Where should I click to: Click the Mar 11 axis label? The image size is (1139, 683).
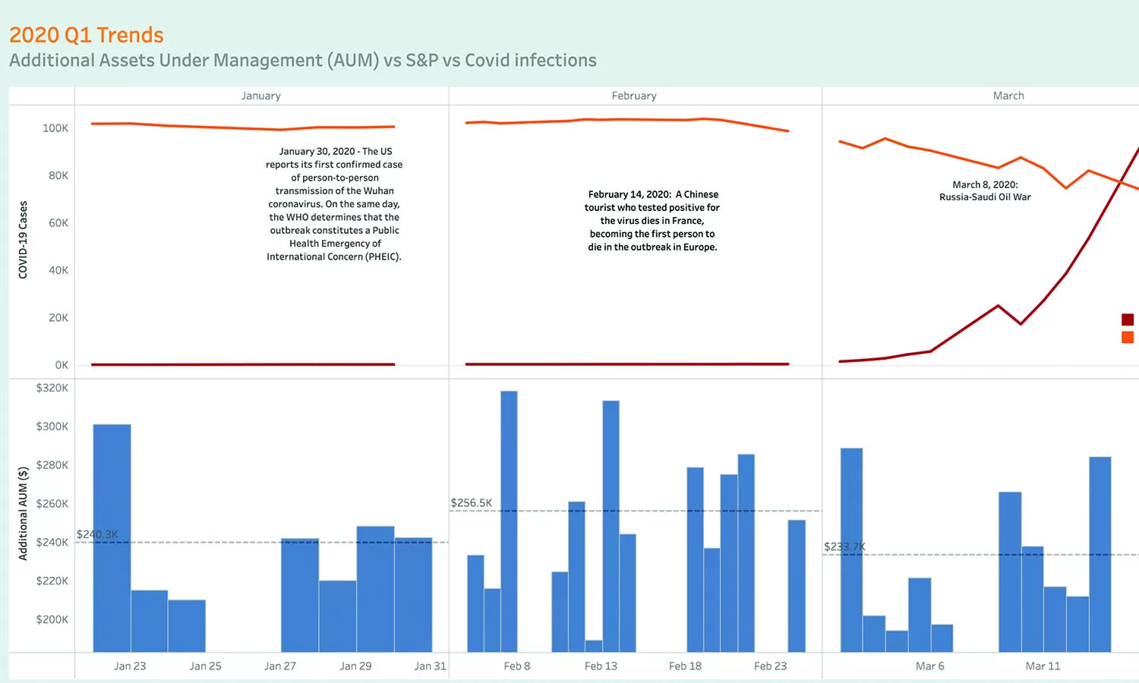click(x=1043, y=666)
